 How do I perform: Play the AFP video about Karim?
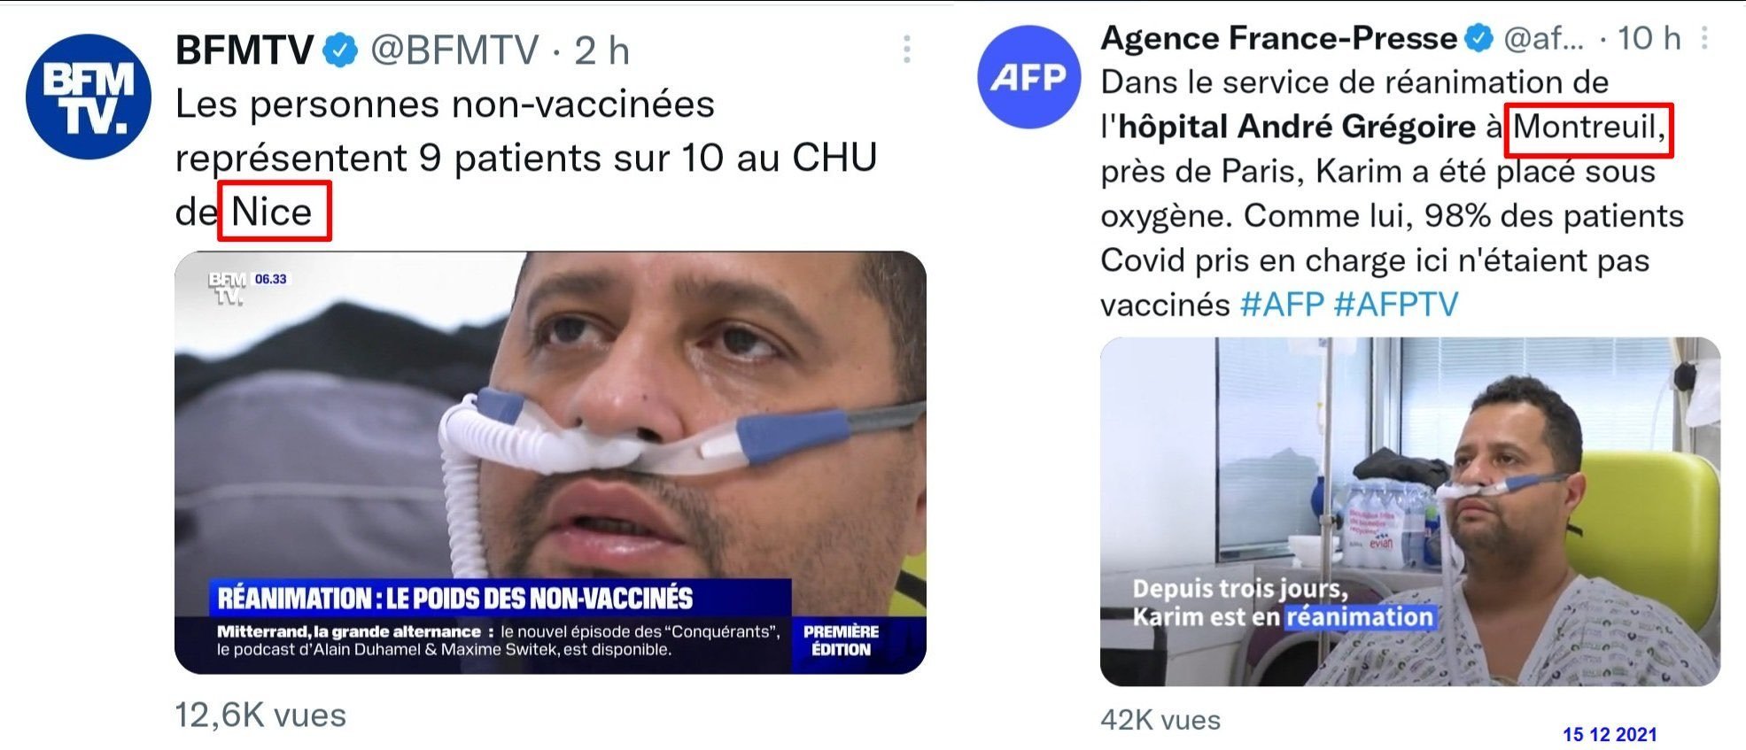(1409, 511)
